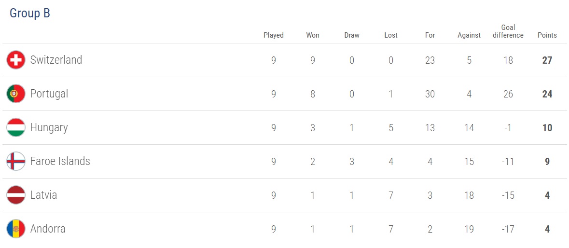Click the Played column header
Image resolution: width=569 pixels, height=248 pixels.
pyautogui.click(x=274, y=35)
